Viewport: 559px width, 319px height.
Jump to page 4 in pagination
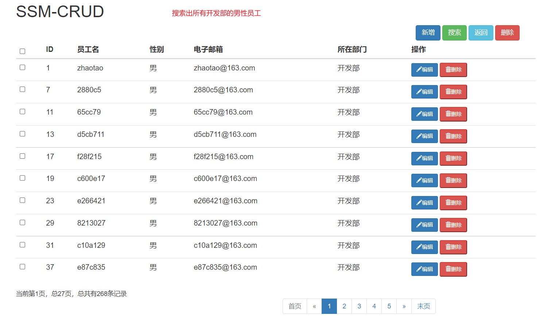(x=374, y=306)
